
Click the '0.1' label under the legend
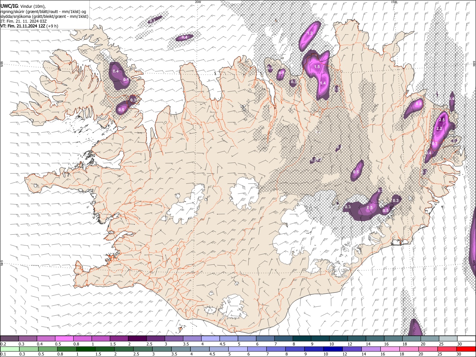3,354
